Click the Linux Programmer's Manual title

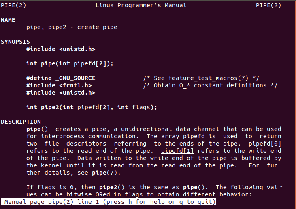coord(141,5)
